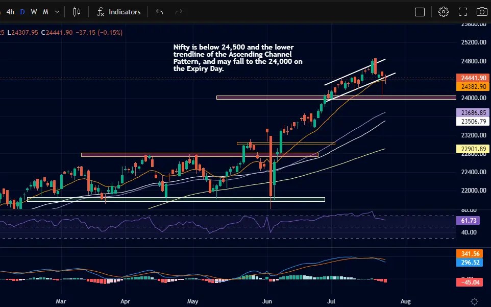This screenshot has height=307, width=491.
Task: Switch to the M monthly timeframe
Action: click(x=46, y=12)
